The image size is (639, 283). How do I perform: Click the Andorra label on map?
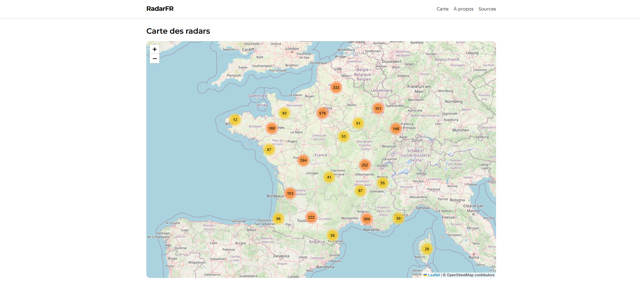(x=317, y=242)
